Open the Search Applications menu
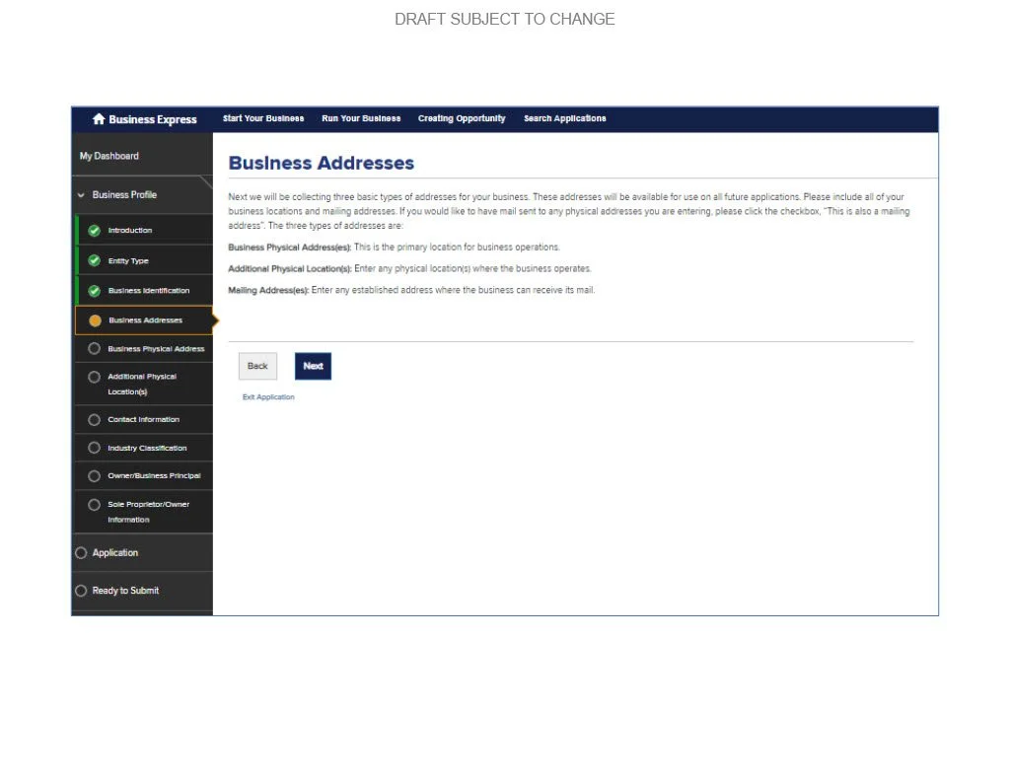Screen dimensions: 1010x780 565,118
